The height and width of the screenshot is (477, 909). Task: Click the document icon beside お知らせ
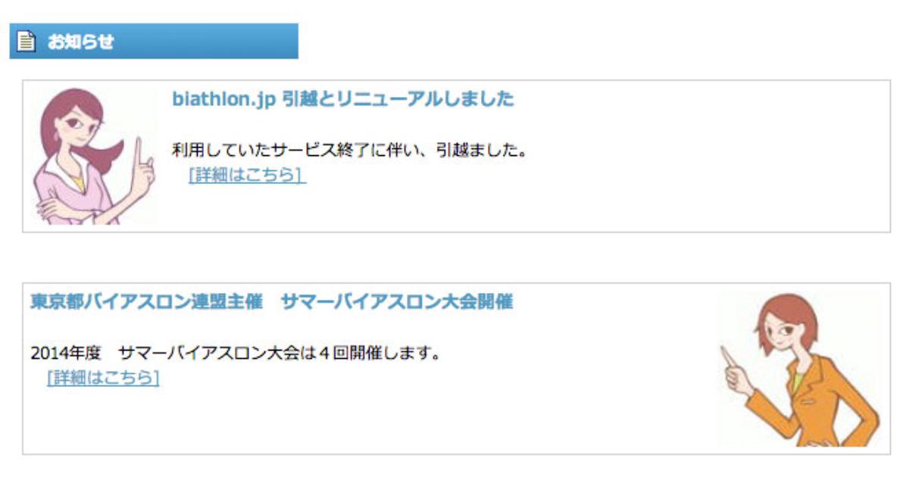coord(27,42)
